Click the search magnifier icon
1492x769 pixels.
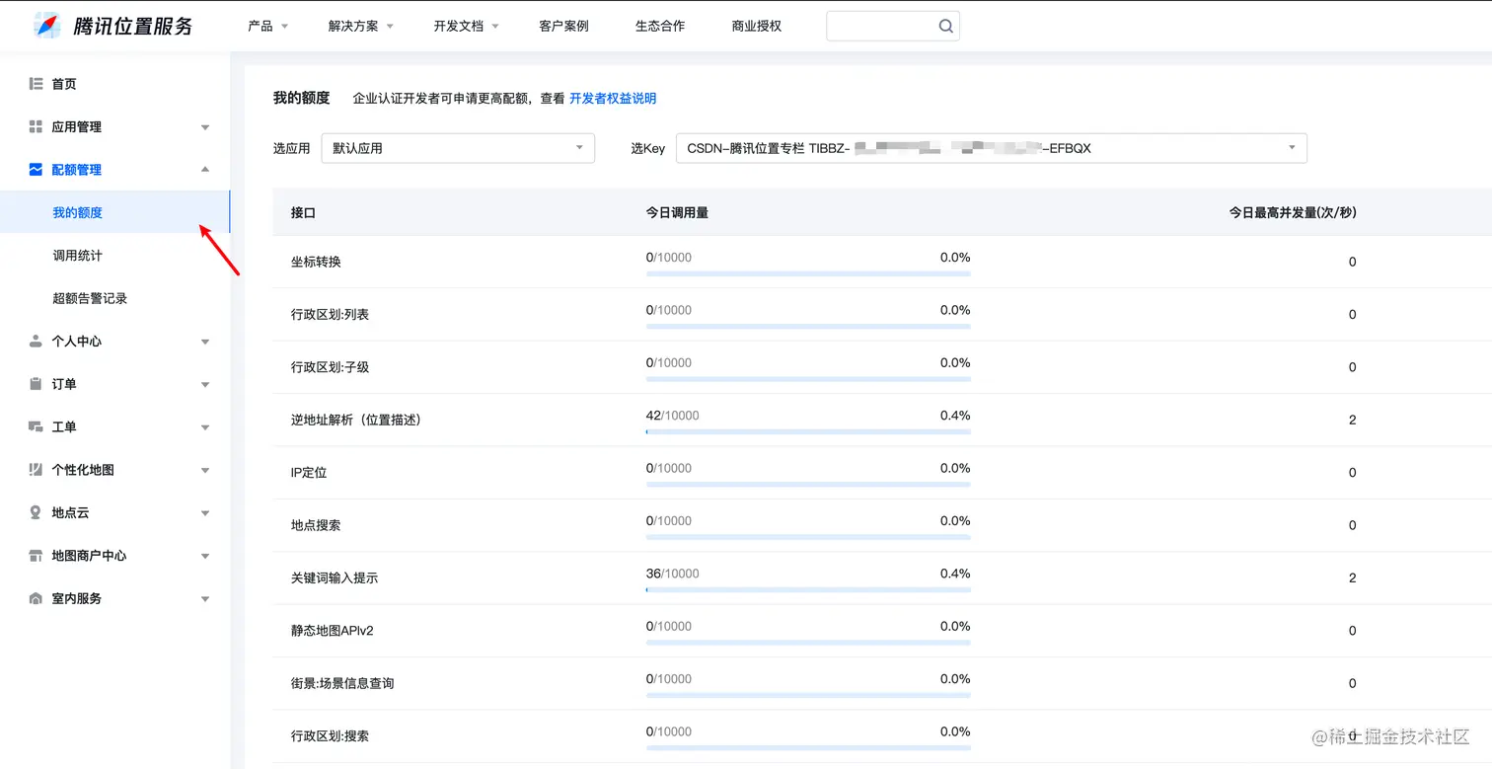[x=944, y=25]
